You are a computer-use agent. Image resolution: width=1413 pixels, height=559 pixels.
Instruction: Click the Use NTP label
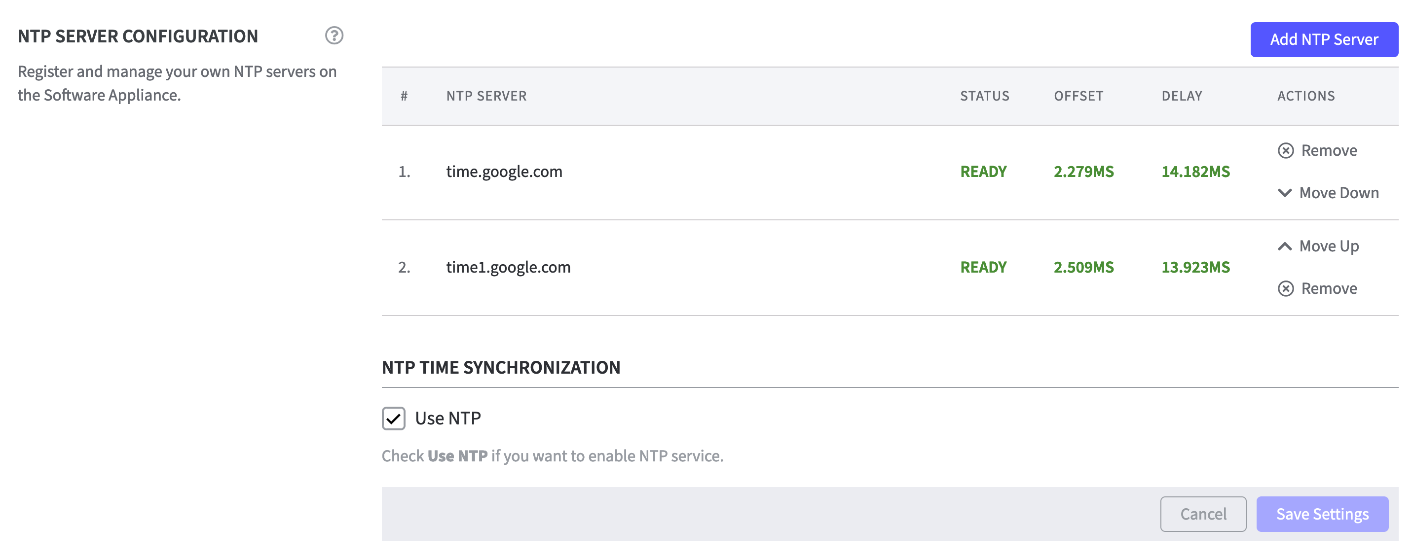447,418
